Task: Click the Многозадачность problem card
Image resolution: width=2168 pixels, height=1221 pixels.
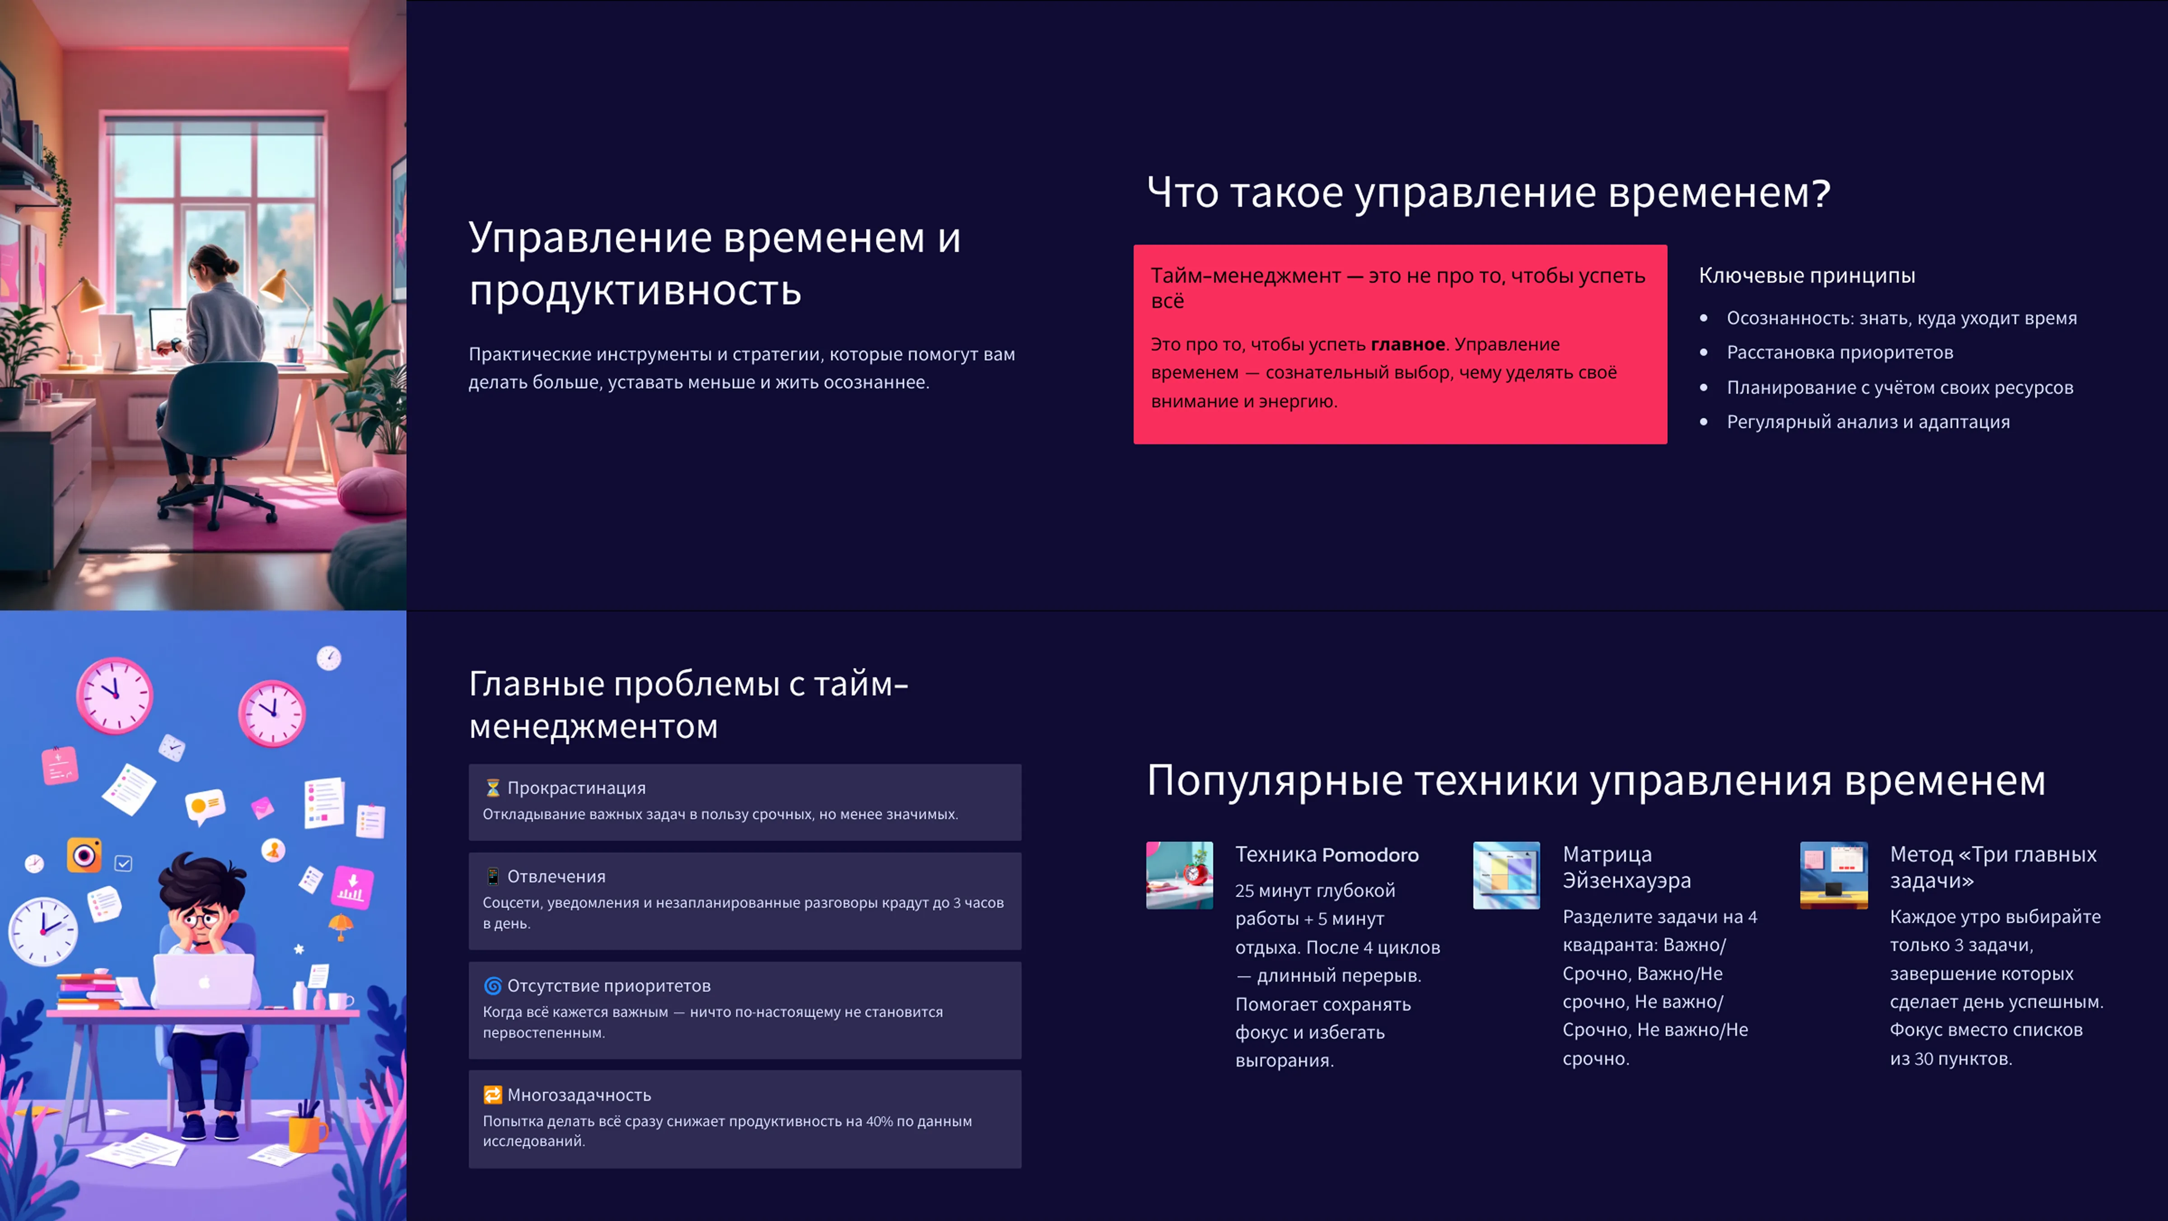Action: [x=744, y=1118]
